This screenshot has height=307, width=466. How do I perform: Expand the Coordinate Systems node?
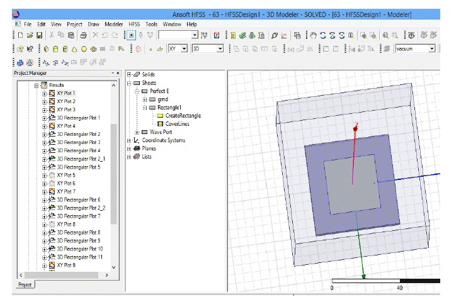click(x=129, y=140)
